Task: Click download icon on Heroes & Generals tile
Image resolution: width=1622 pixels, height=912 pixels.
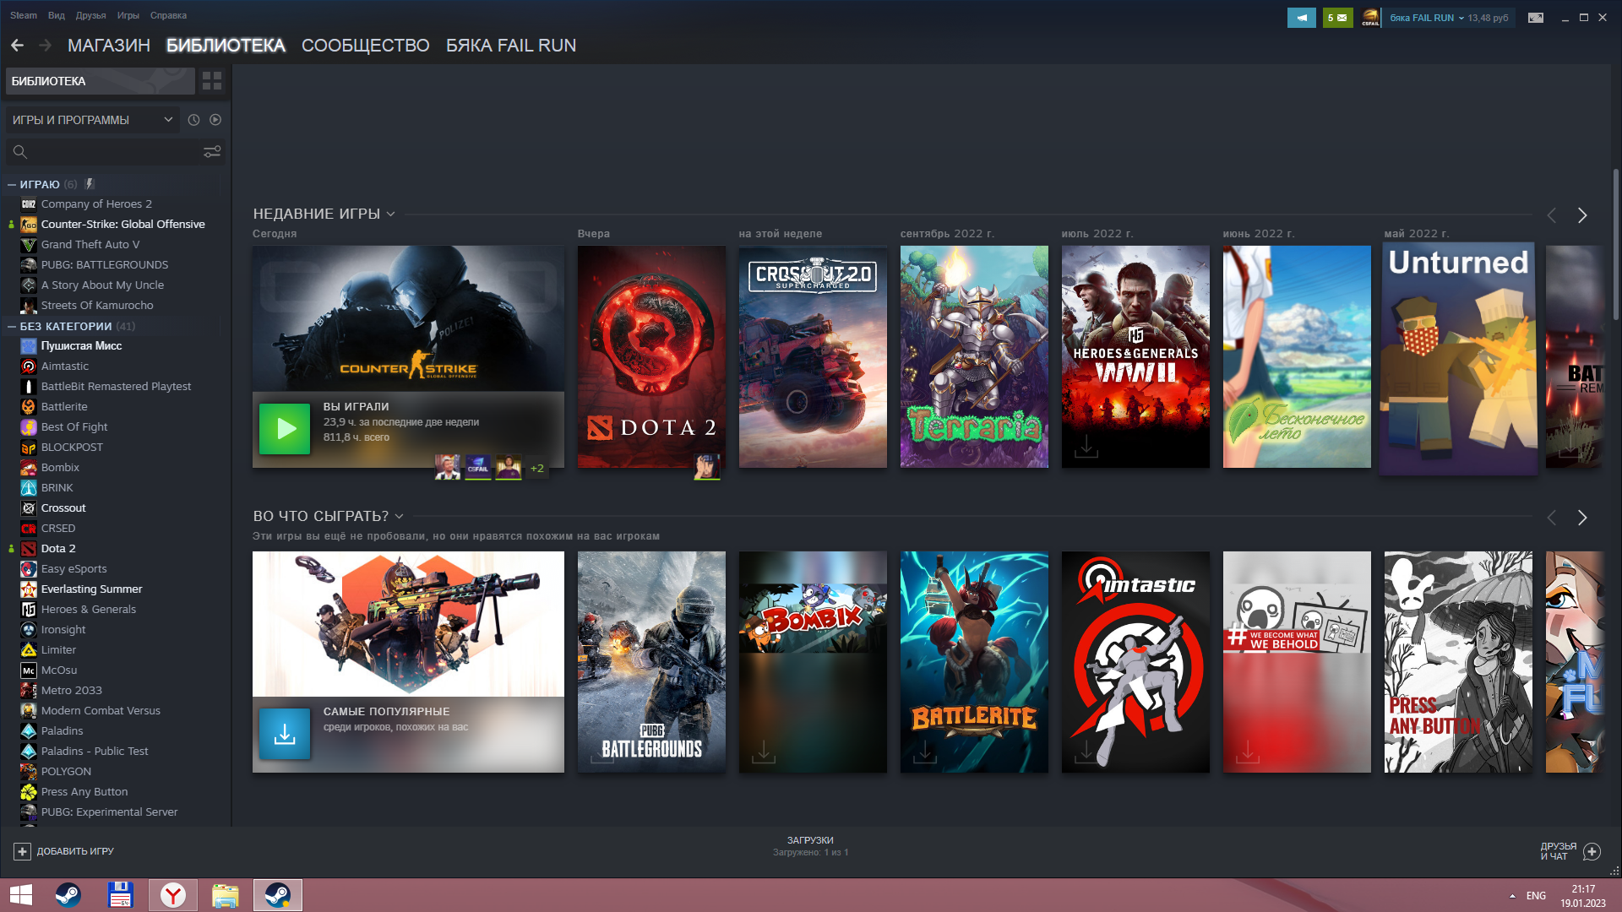Action: point(1086,447)
